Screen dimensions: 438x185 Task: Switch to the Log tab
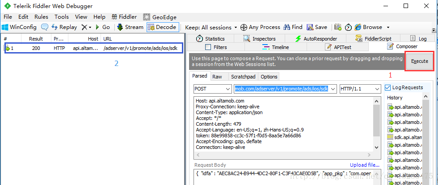point(418,39)
